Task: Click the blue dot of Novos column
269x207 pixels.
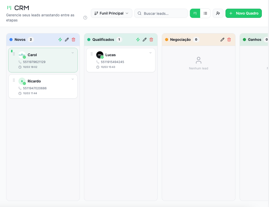Action: point(11,40)
